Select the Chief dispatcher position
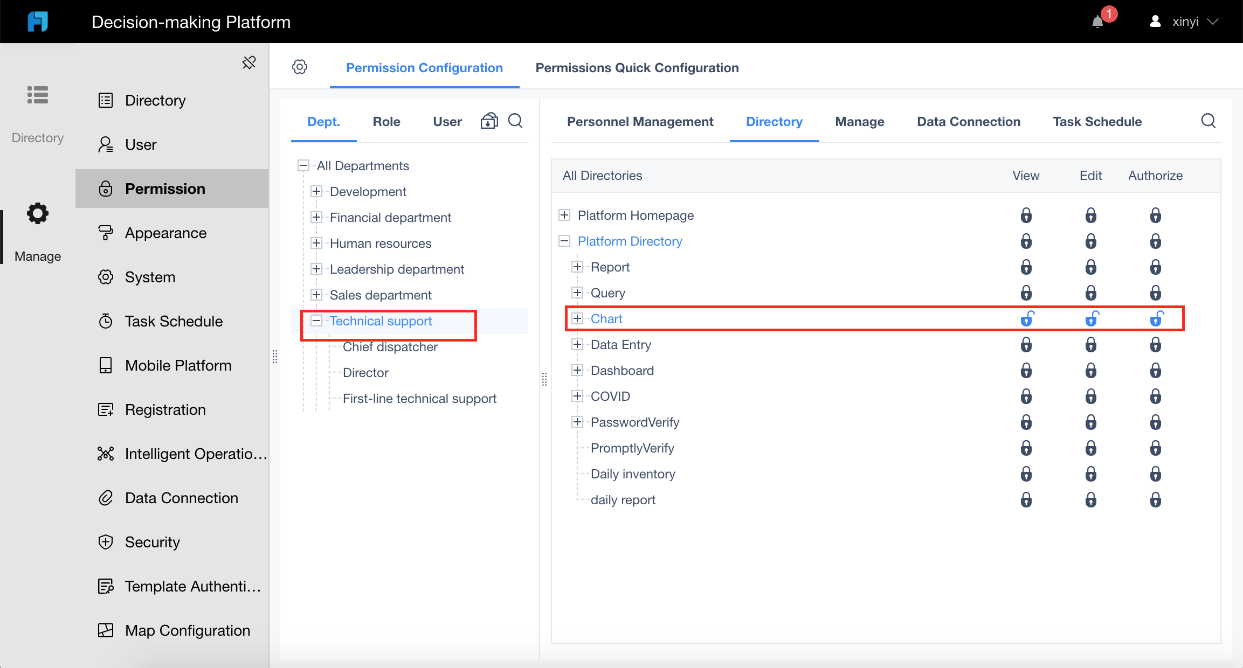The image size is (1243, 668). [390, 347]
